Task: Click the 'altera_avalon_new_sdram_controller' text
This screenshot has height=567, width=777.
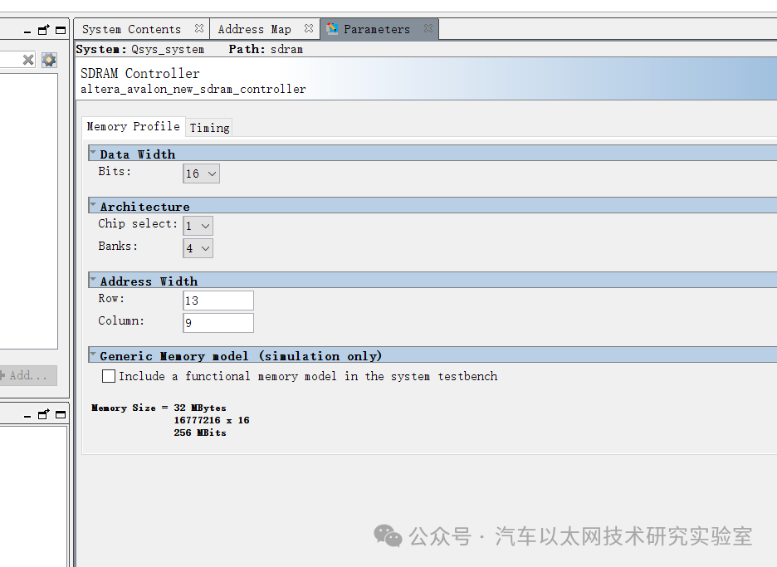Action: coord(193,89)
